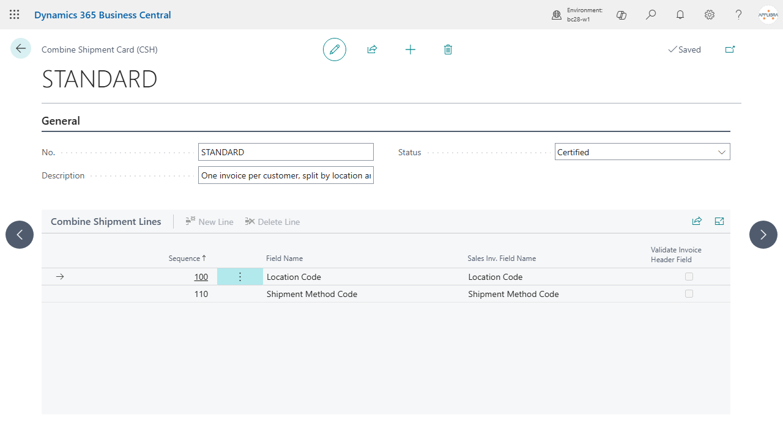Go to the previous record
This screenshot has height=440, width=783.
click(x=20, y=235)
